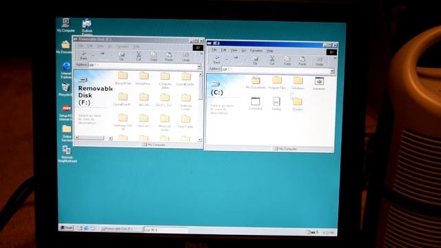Image resolution: width=441 pixels, height=248 pixels.
Task: Select Windows folder in (C:) window
Action: (x=298, y=83)
